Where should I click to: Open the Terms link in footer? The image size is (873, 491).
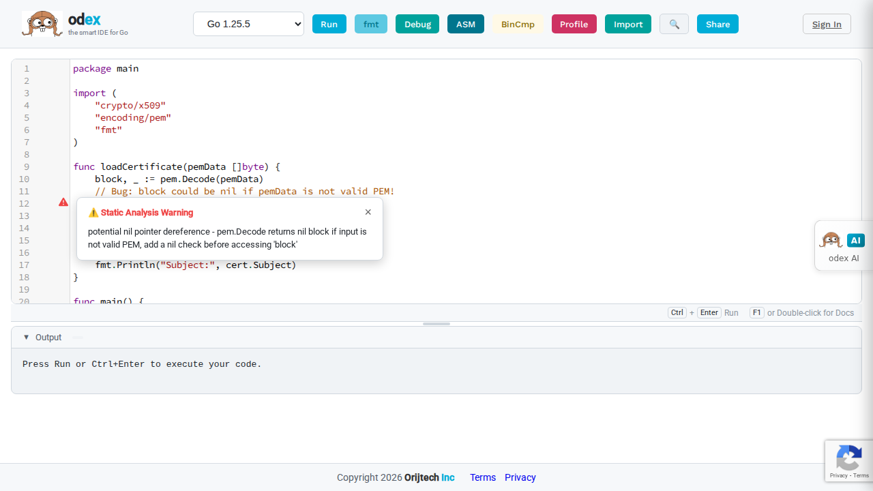pos(483,477)
